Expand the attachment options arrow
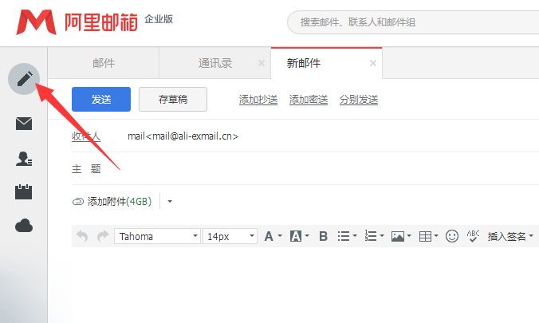539x323 pixels. coord(170,202)
